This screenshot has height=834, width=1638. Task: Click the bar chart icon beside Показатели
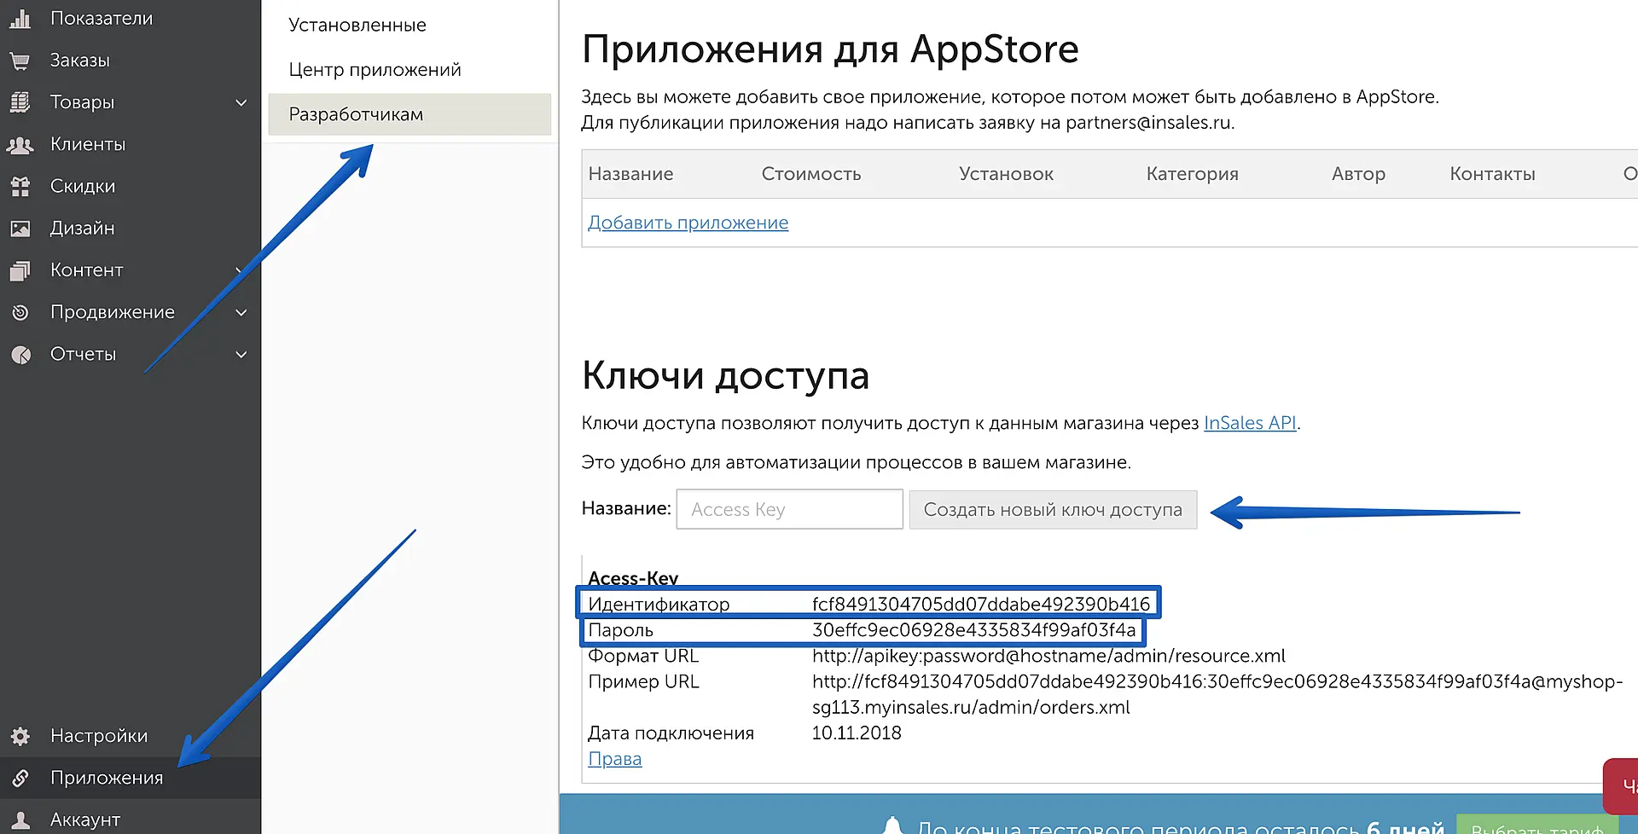click(x=20, y=19)
